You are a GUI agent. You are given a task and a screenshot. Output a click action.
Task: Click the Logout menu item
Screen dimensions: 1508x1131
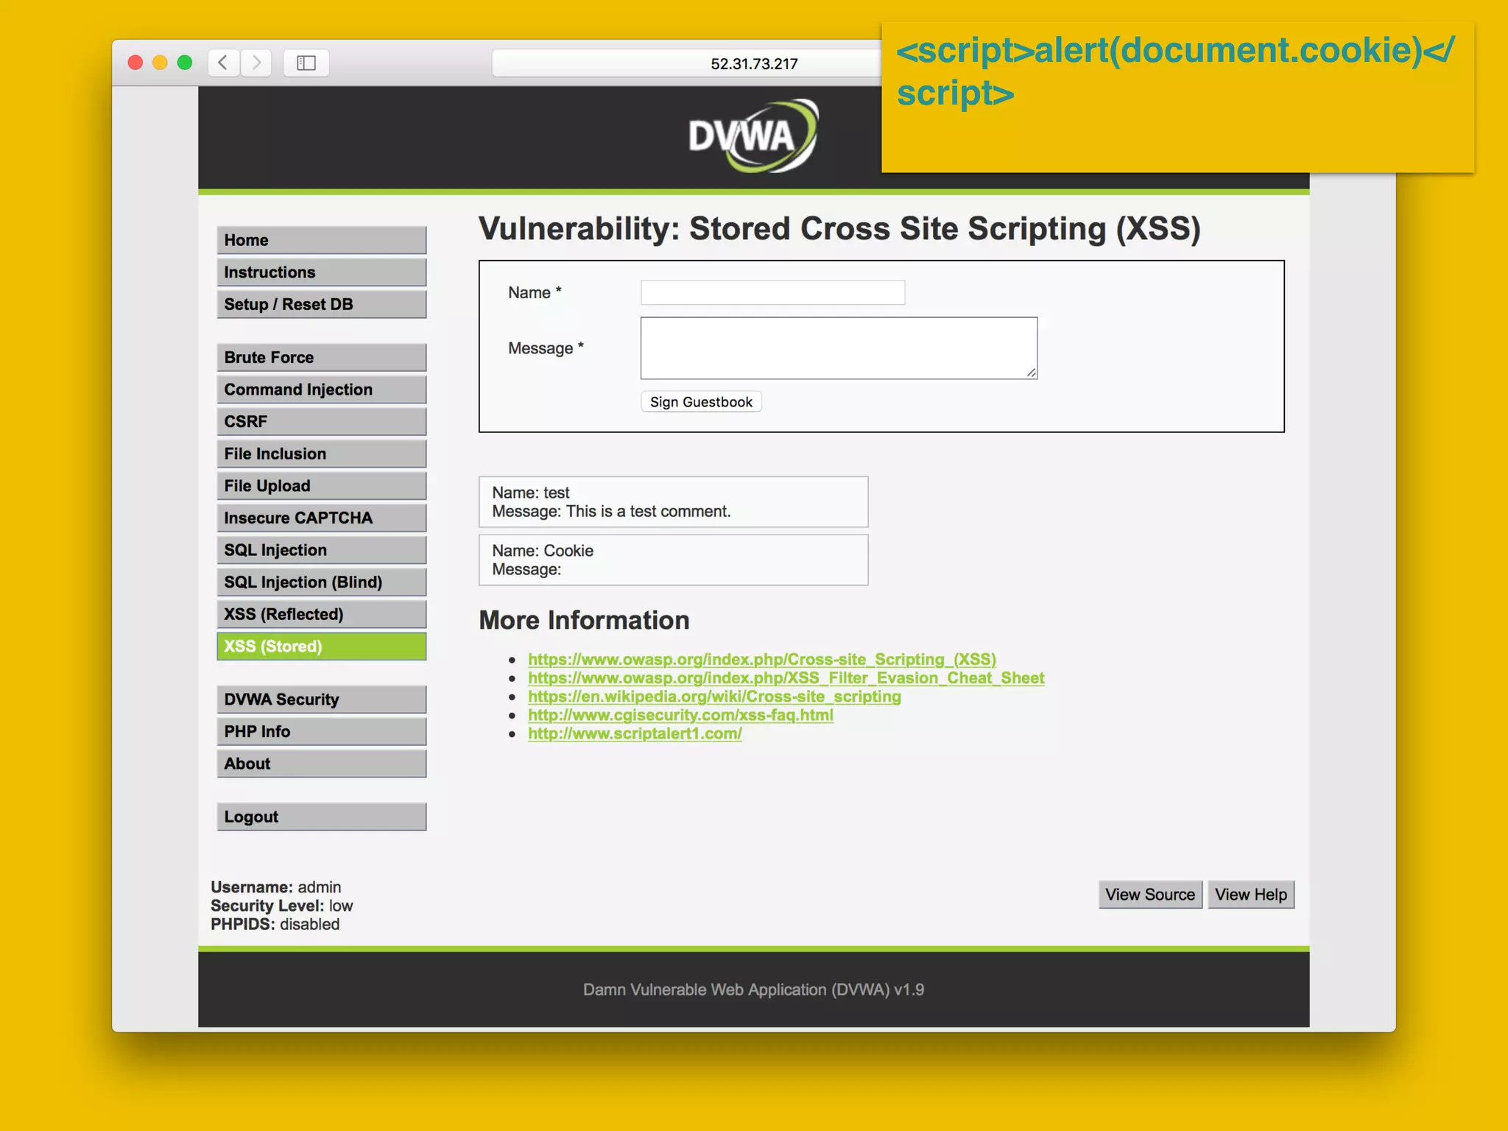pyautogui.click(x=321, y=817)
